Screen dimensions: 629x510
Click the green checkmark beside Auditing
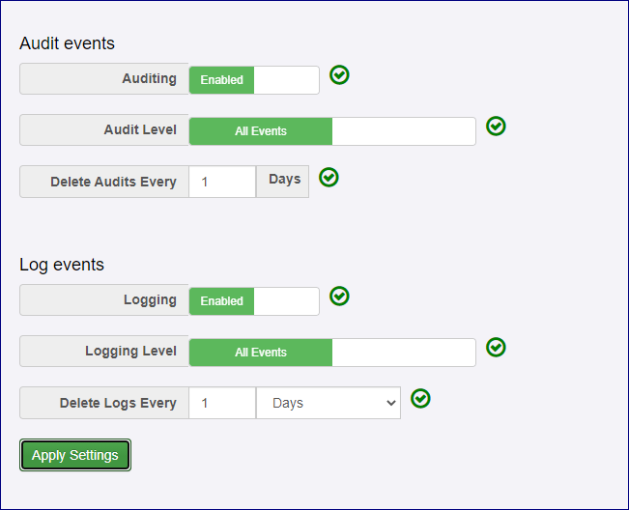click(x=339, y=75)
